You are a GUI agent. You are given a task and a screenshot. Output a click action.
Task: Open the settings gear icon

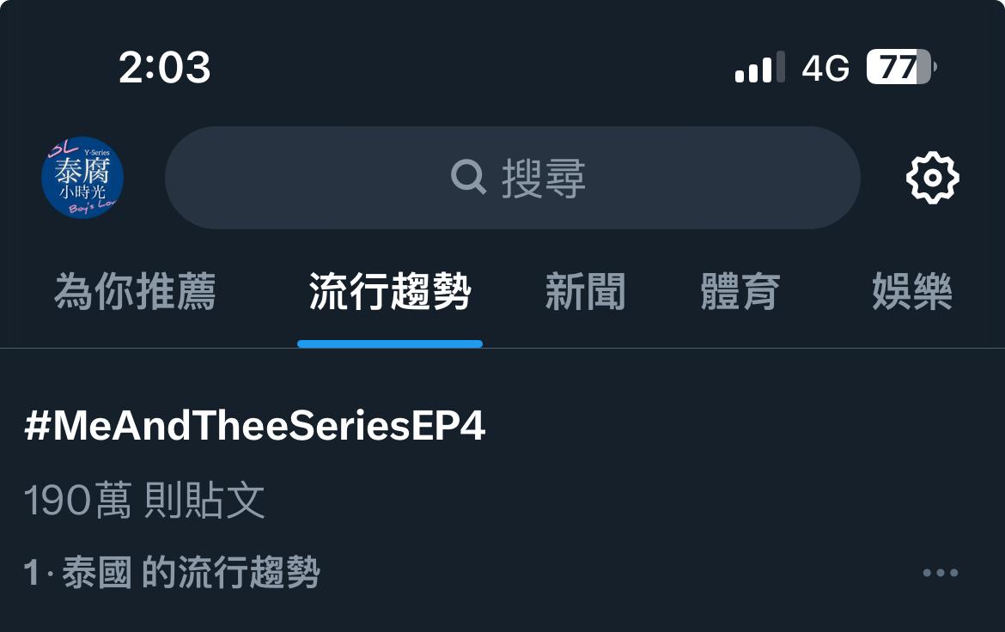point(933,178)
